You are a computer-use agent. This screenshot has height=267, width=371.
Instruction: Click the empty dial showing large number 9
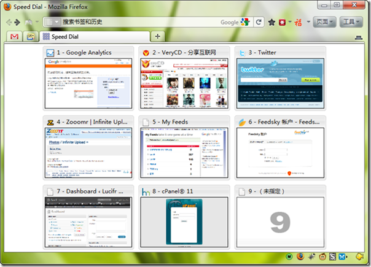pyautogui.click(x=280, y=222)
